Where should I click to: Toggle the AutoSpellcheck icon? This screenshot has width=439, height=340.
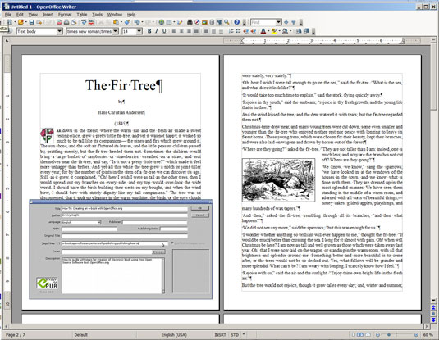pyautogui.click(x=91, y=22)
